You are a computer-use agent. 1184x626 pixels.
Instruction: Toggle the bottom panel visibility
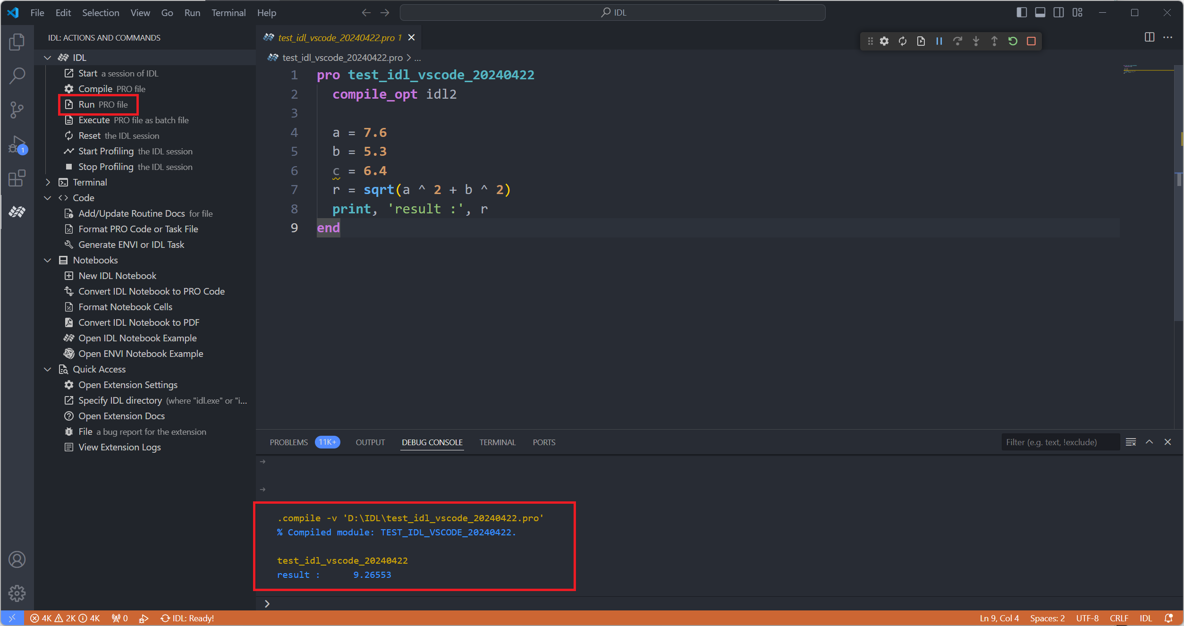(1040, 13)
